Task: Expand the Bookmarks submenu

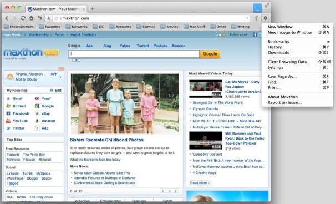Action: coord(297,42)
